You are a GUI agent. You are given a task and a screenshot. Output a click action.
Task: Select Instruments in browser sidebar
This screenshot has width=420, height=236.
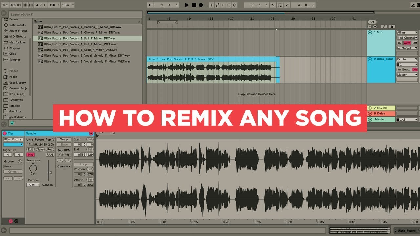(17, 25)
